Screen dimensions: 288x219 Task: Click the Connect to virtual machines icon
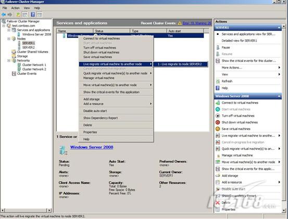[x=218, y=102]
